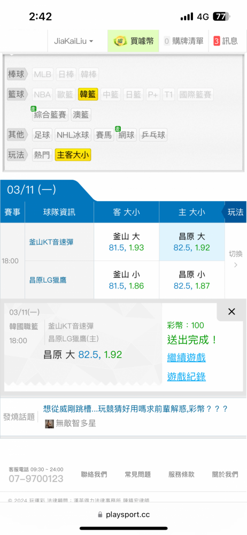
Task: Select the T1 league filter
Action: (x=168, y=95)
